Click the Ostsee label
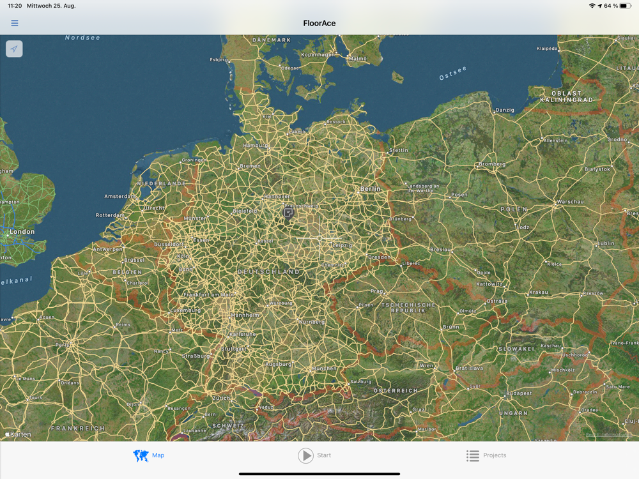The height and width of the screenshot is (479, 639). coord(453,73)
